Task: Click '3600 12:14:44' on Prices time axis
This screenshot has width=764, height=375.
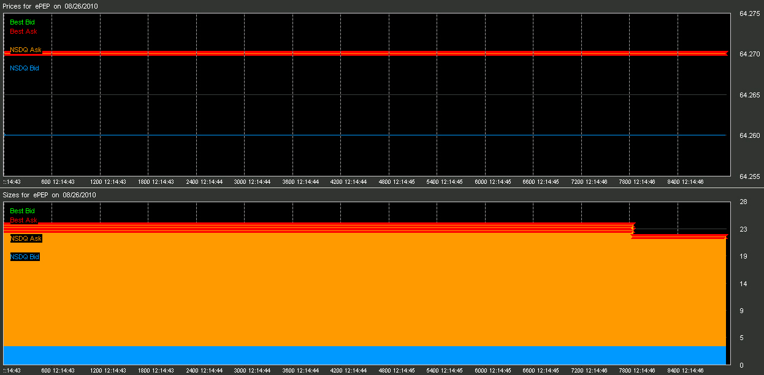Action: [300, 182]
